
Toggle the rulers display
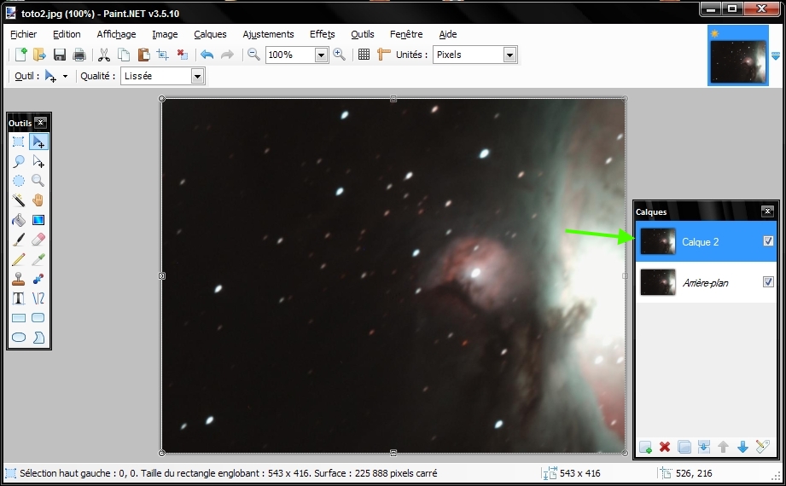click(383, 55)
